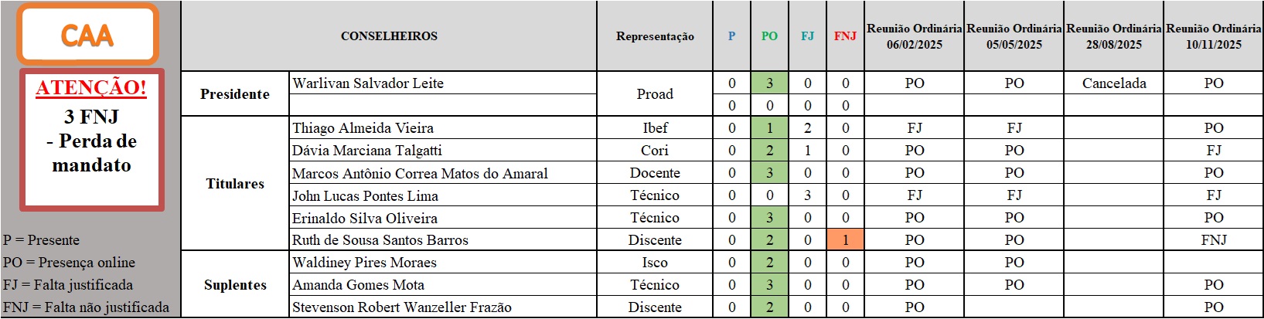Select Thiago Almeida Vieira's name cell
1264x319 pixels.
click(363, 128)
